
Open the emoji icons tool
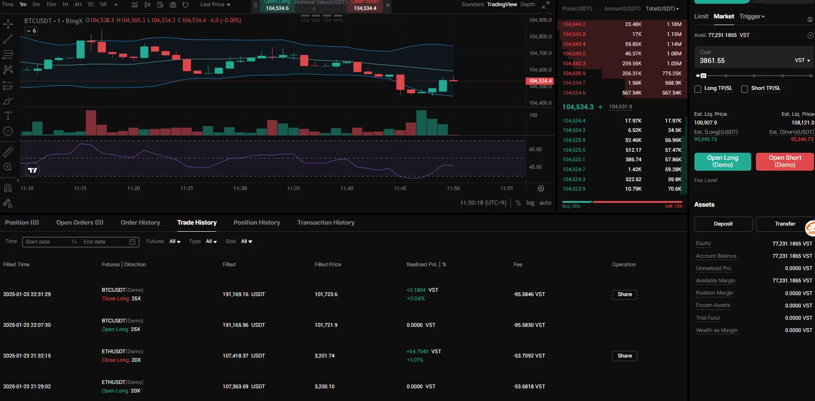point(8,131)
